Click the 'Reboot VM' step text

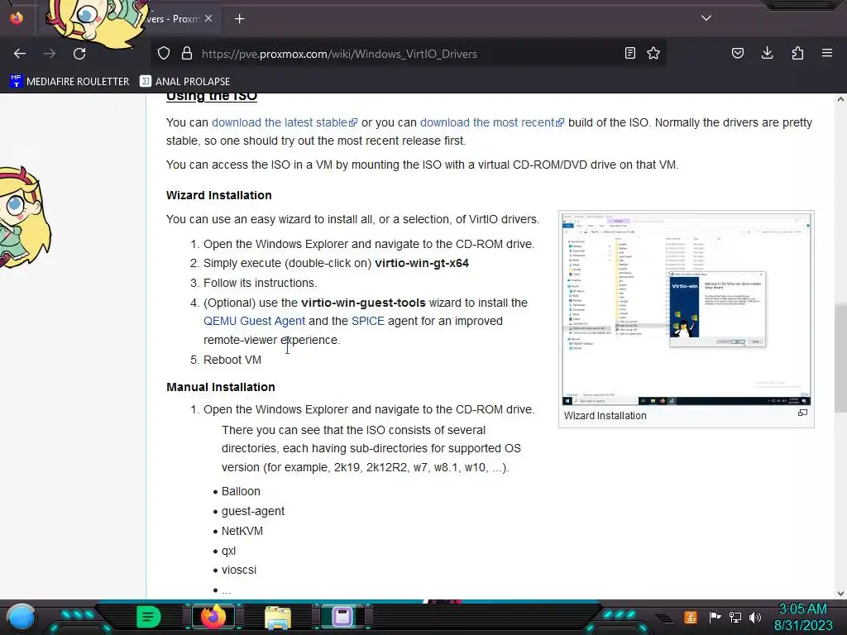click(x=232, y=360)
